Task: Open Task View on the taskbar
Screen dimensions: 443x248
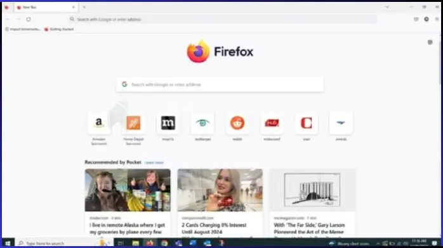Action: click(x=121, y=243)
